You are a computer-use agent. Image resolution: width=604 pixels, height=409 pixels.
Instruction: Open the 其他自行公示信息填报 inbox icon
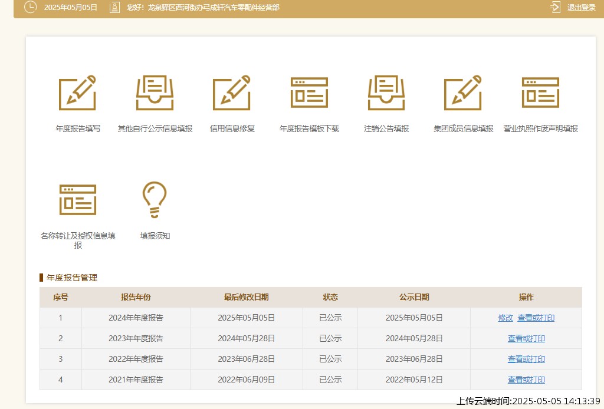click(155, 93)
